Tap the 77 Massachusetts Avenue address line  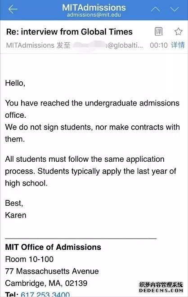(x=52, y=271)
